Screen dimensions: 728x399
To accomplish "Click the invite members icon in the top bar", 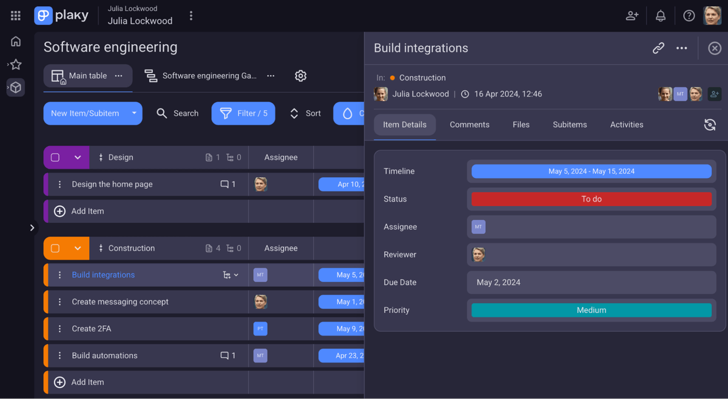I will [632, 15].
